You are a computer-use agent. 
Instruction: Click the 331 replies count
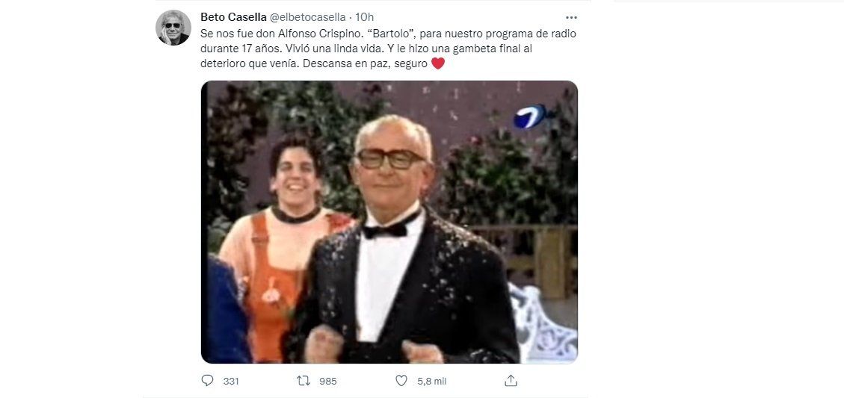(x=231, y=382)
